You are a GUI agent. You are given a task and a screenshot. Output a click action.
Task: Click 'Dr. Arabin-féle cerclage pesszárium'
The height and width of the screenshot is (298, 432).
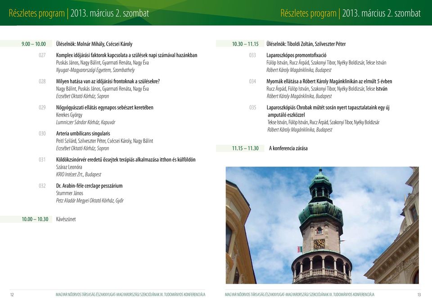(90, 186)
